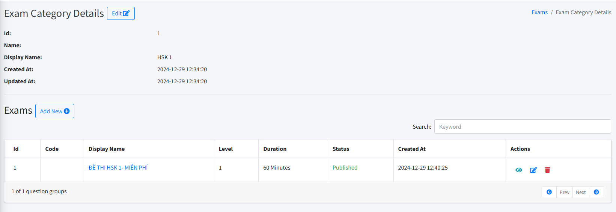The width and height of the screenshot is (616, 212).
Task: Click the Created At column header
Action: (x=412, y=149)
